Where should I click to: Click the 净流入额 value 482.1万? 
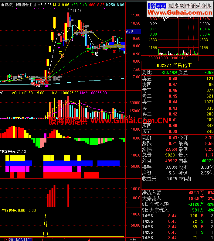click(196, 193)
